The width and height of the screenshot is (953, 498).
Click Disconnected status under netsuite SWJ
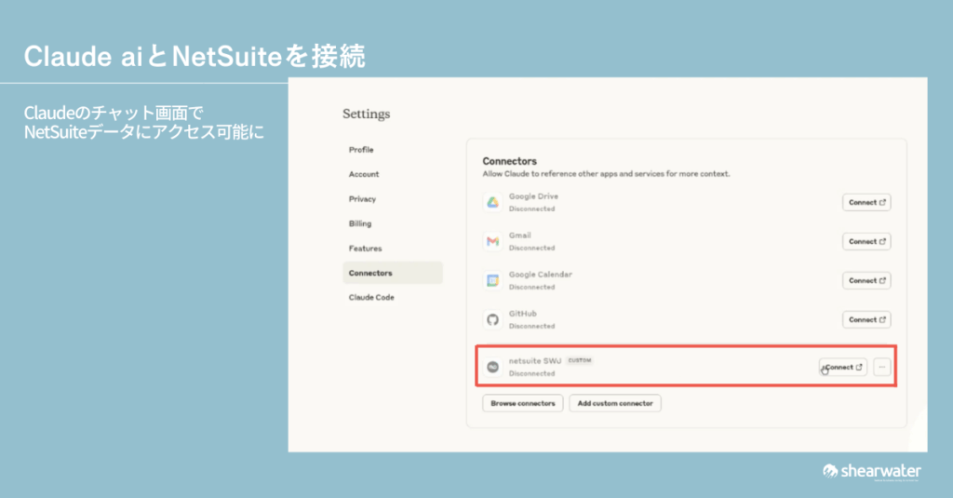(x=531, y=373)
